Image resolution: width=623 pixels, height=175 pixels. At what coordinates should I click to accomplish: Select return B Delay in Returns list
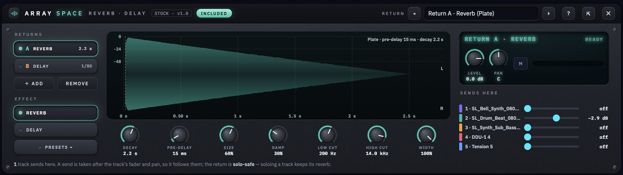tap(56, 66)
